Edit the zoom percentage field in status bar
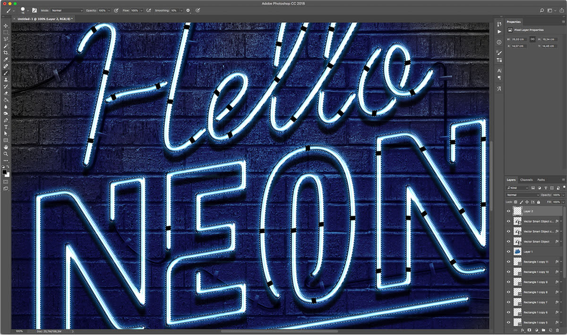The image size is (567, 335). (20, 331)
